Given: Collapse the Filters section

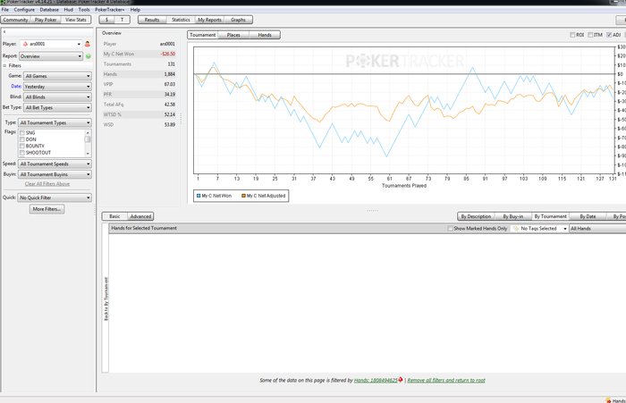Looking at the screenshot, I should pos(4,66).
